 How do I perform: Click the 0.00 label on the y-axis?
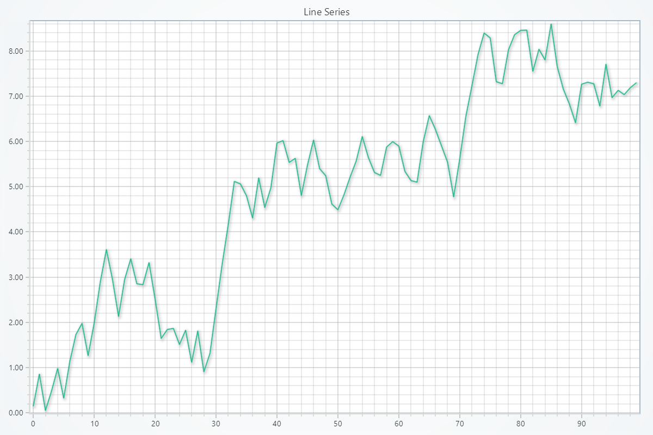tap(16, 412)
